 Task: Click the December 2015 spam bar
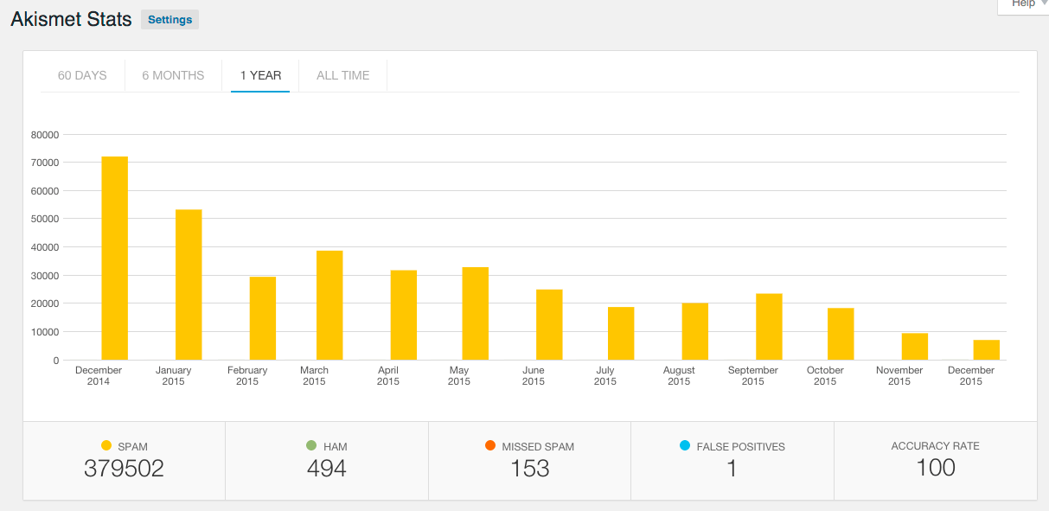(986, 349)
